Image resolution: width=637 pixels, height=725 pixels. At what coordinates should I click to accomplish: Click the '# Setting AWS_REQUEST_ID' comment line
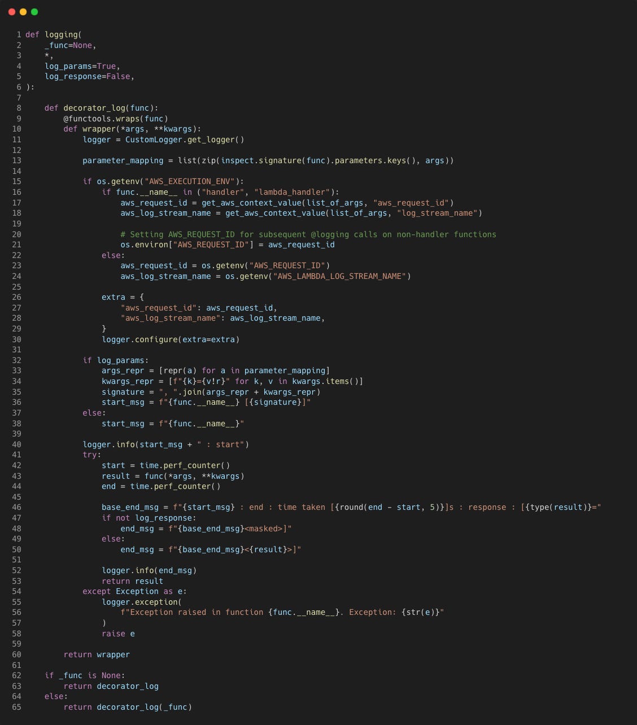[308, 234]
